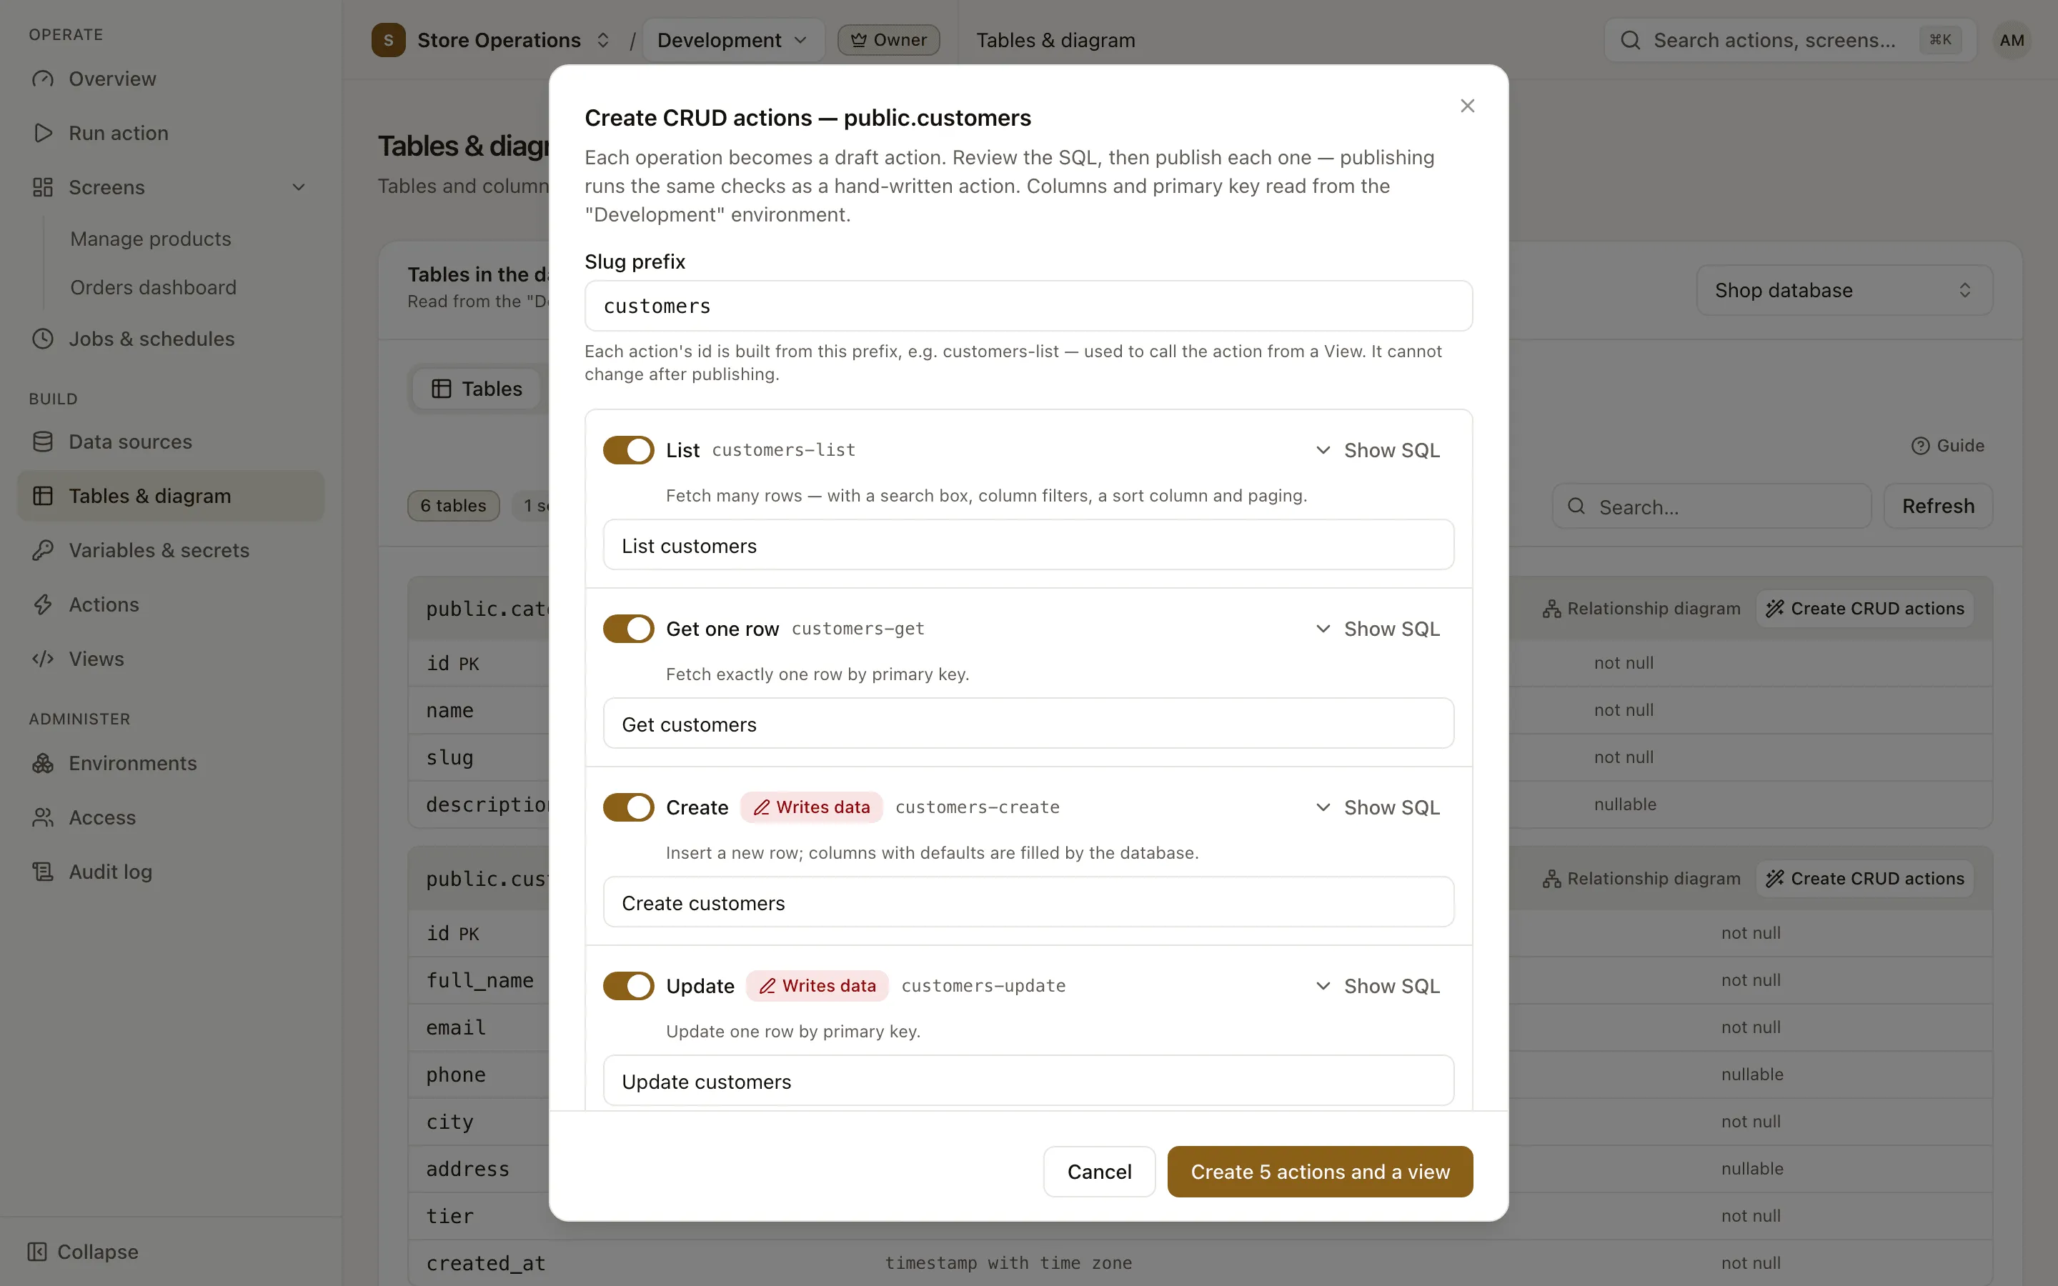Image resolution: width=2058 pixels, height=1286 pixels.
Task: Collapse the Screens section chevron
Action: (299, 187)
